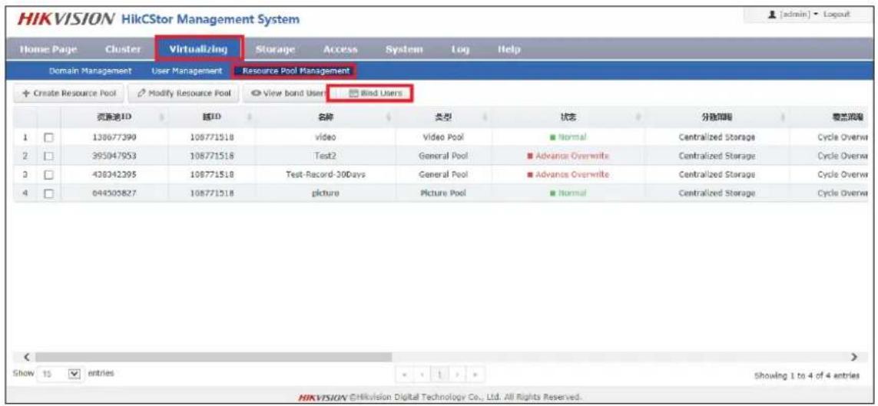Select the 'Test2' name cell
878x406 pixels.
click(x=325, y=156)
